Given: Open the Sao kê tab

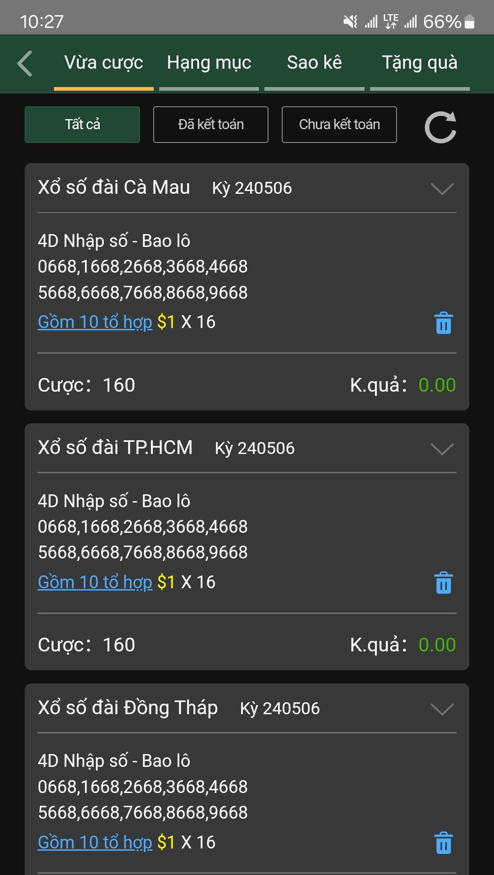Looking at the screenshot, I should tap(314, 63).
